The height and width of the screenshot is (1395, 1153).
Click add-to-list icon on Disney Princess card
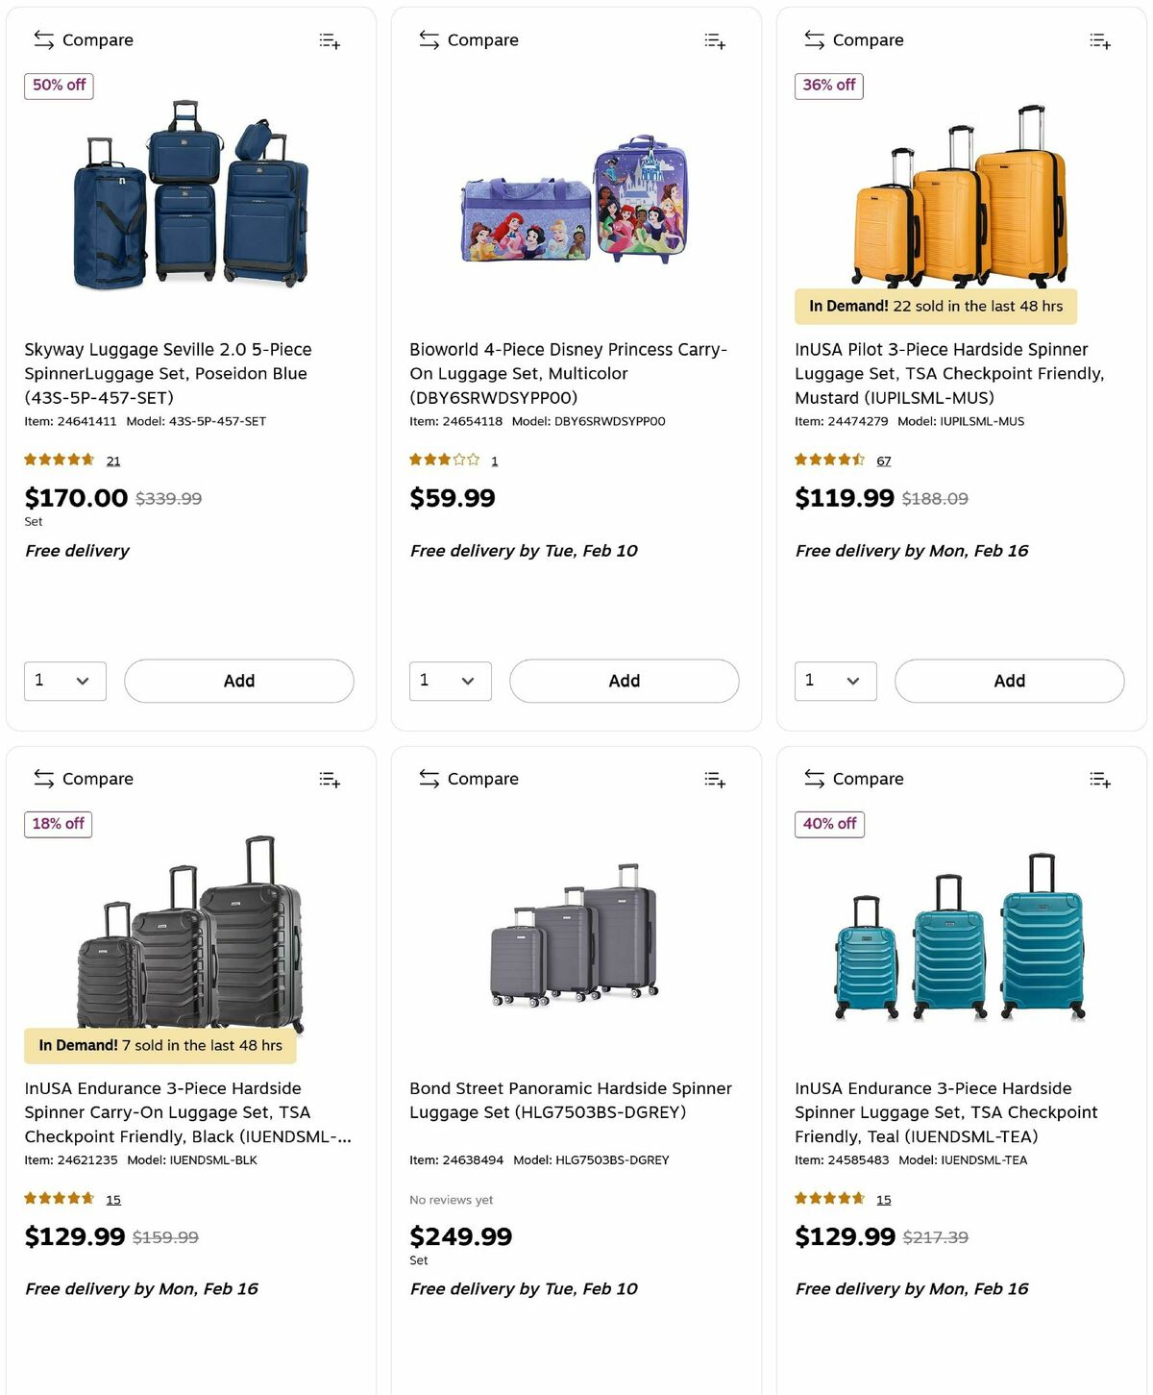715,40
